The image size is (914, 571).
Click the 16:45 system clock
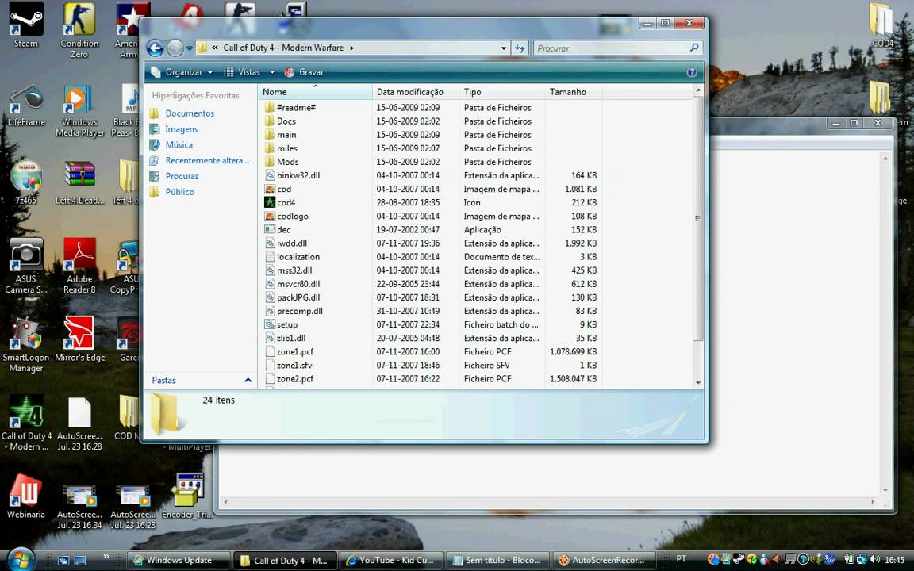pos(895,560)
